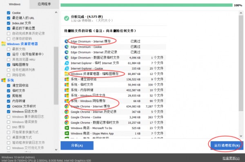Click the folder icon of Windows 资源管理器 section
Image resolution: width=245 pixels, height=162 pixels.
[3, 44]
